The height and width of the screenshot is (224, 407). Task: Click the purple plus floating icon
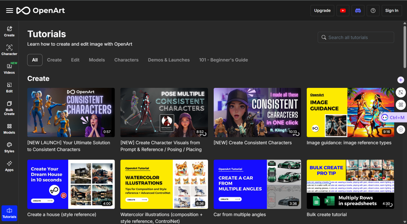(x=401, y=80)
